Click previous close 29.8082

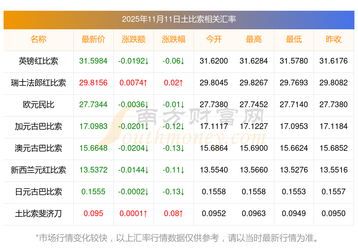334,83
